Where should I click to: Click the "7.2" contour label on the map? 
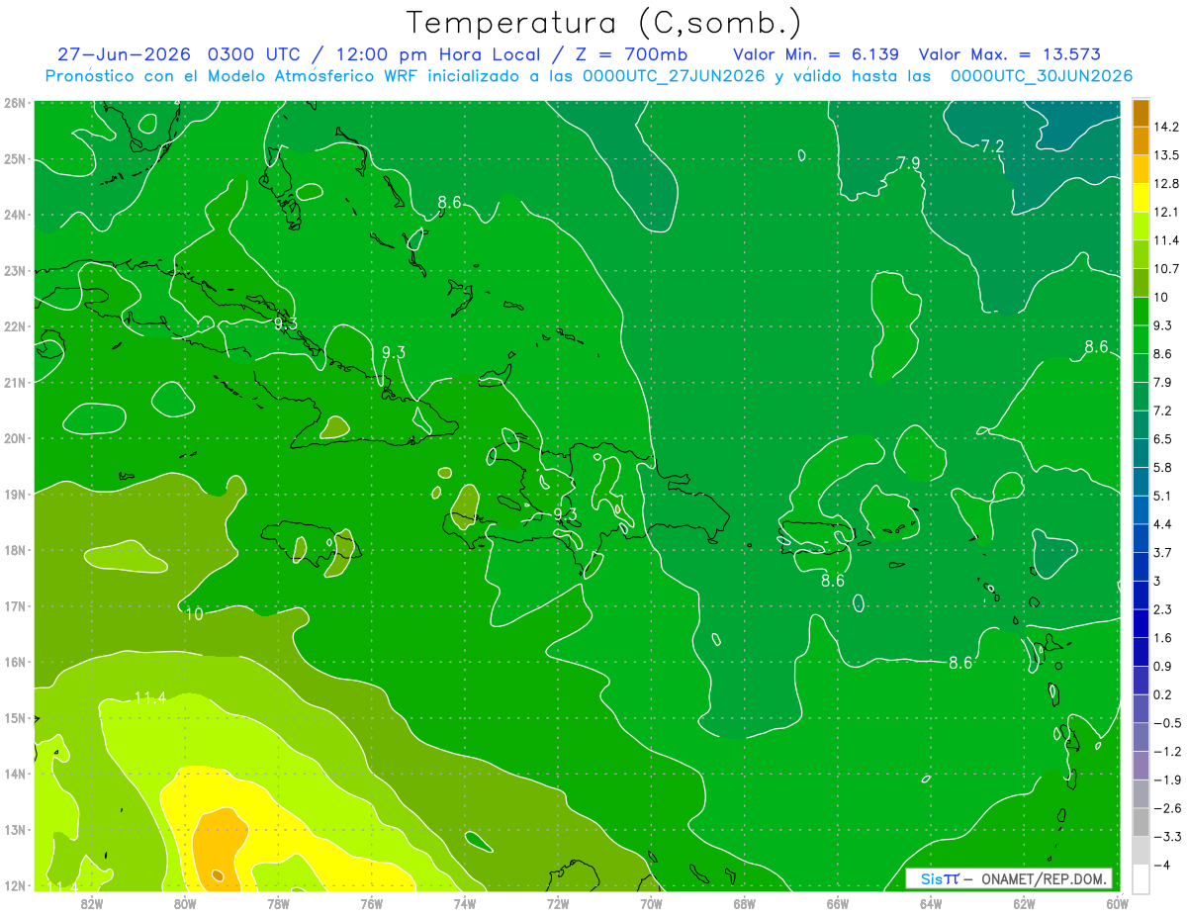pos(992,146)
